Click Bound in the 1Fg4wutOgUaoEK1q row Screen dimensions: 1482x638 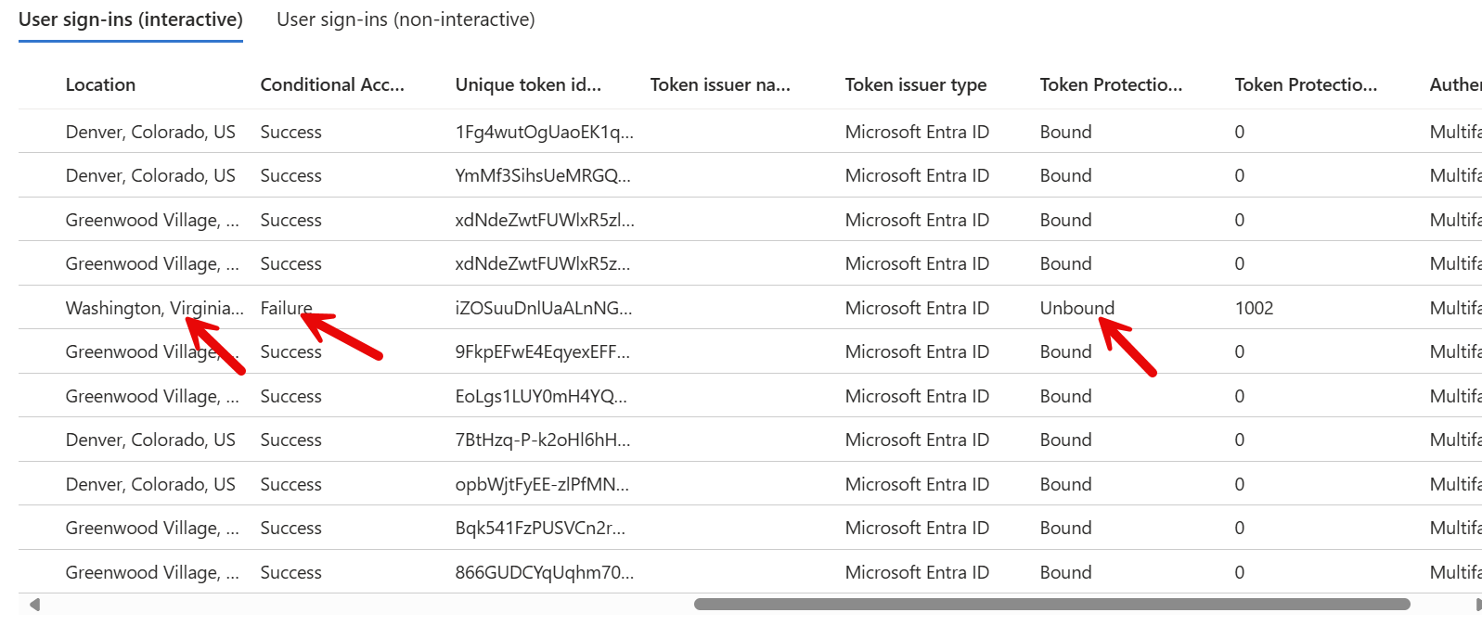[1065, 132]
